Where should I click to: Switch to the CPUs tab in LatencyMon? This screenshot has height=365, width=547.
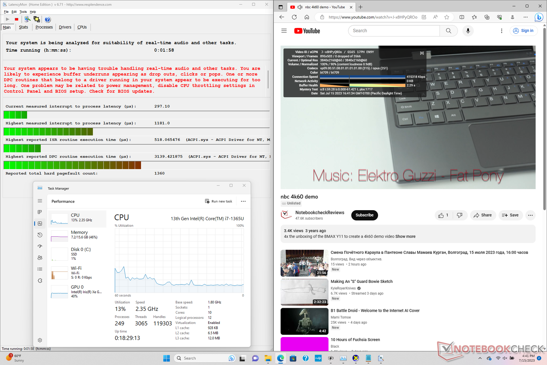(82, 27)
